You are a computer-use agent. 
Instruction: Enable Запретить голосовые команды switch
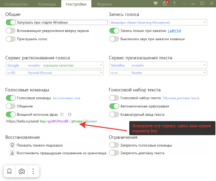click(x=114, y=145)
